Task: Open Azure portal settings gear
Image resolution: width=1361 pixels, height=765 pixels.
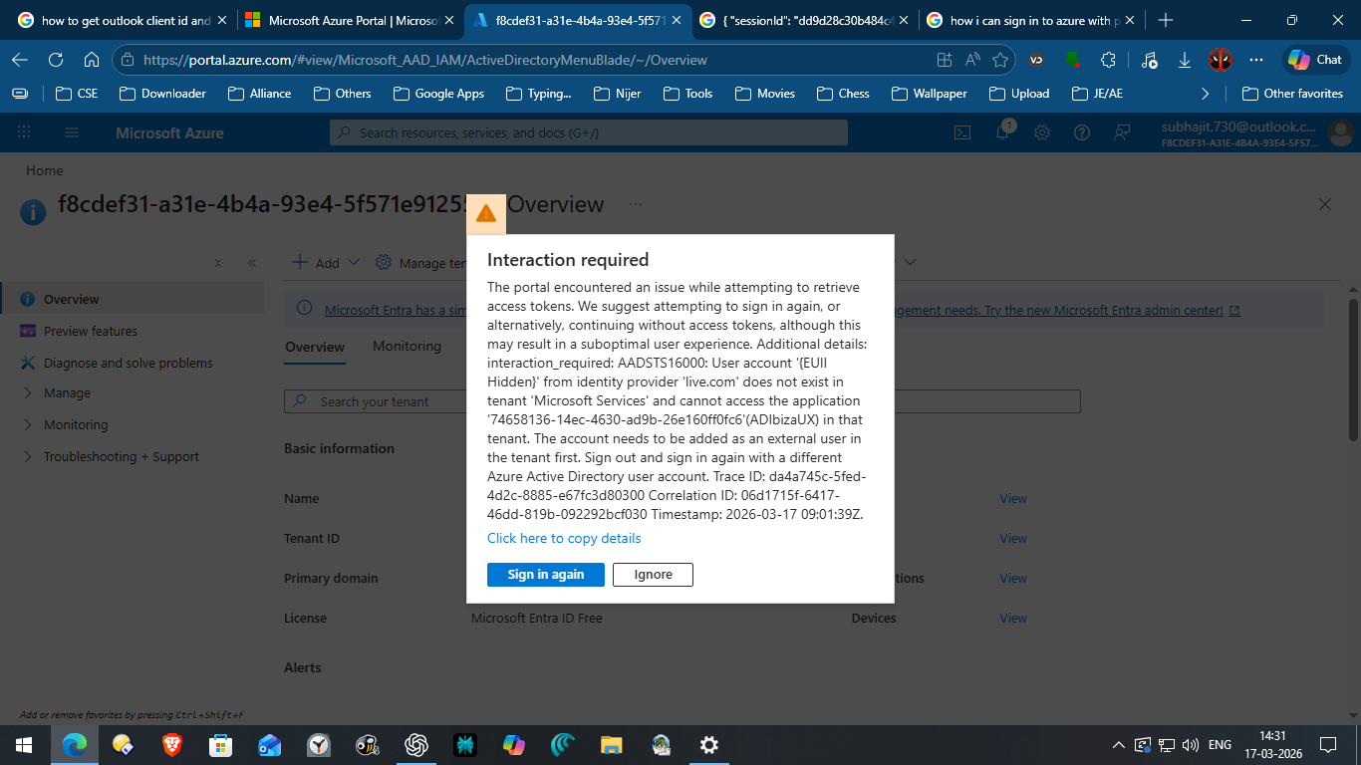Action: pyautogui.click(x=1042, y=132)
